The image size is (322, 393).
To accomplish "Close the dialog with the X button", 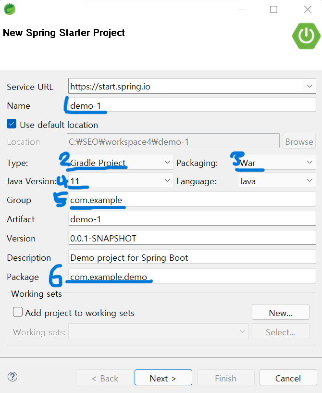I will (x=308, y=10).
